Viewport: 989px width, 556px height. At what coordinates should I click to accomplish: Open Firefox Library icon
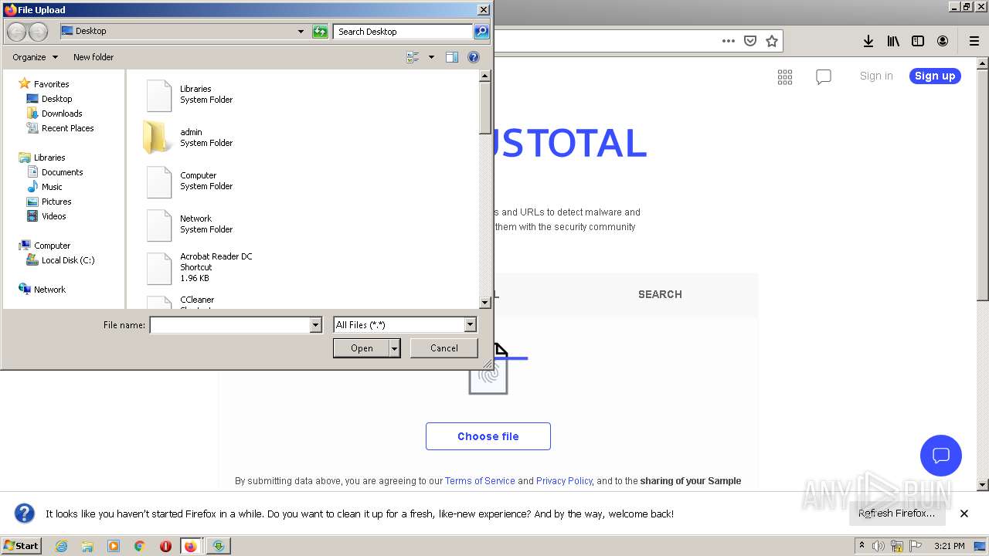point(893,41)
